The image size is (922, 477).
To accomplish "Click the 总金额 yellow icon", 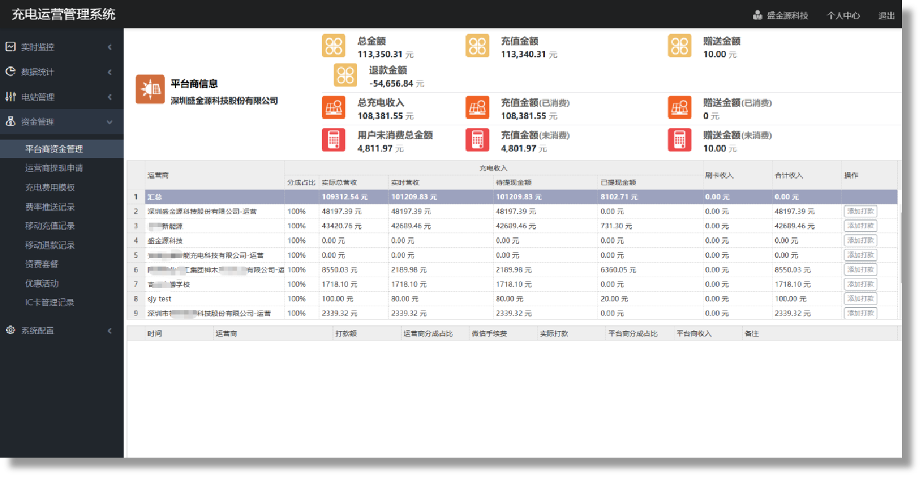I will pyautogui.click(x=334, y=46).
